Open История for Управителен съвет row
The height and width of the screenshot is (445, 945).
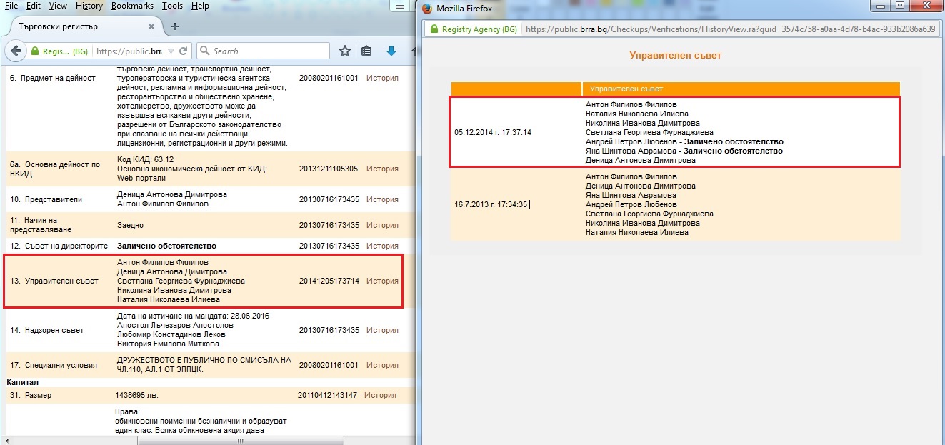click(382, 281)
